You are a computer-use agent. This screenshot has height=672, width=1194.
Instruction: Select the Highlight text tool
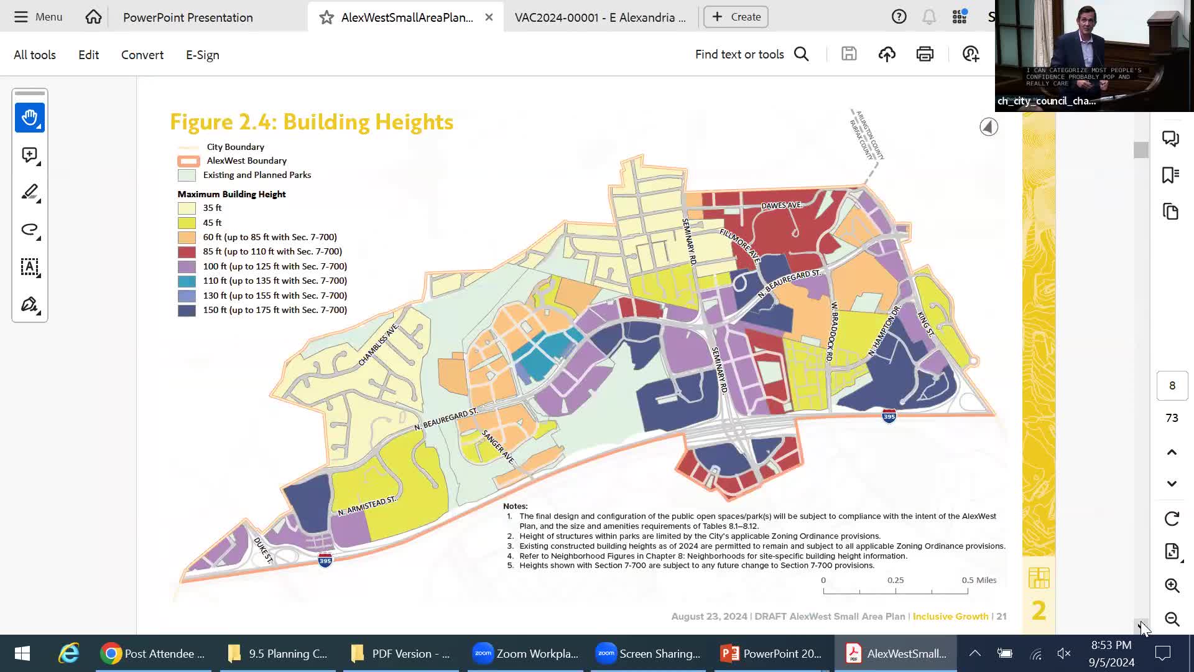click(x=29, y=192)
